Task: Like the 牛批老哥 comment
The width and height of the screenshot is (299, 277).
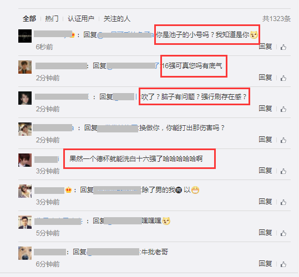Action: (x=283, y=264)
